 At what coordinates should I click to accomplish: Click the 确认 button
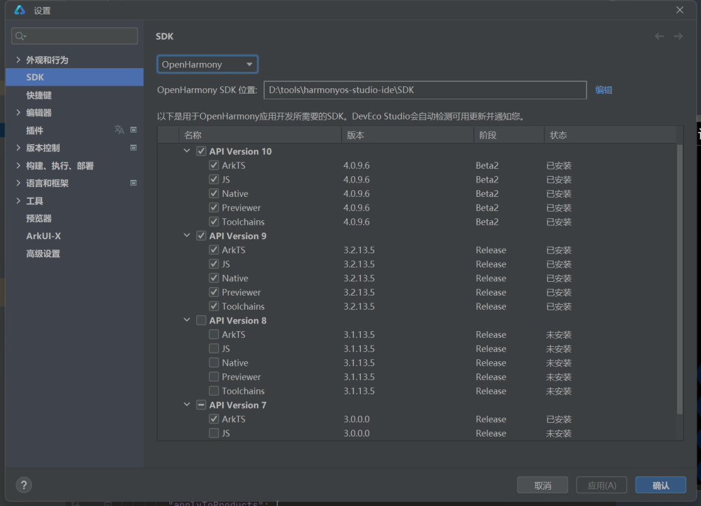pos(660,485)
